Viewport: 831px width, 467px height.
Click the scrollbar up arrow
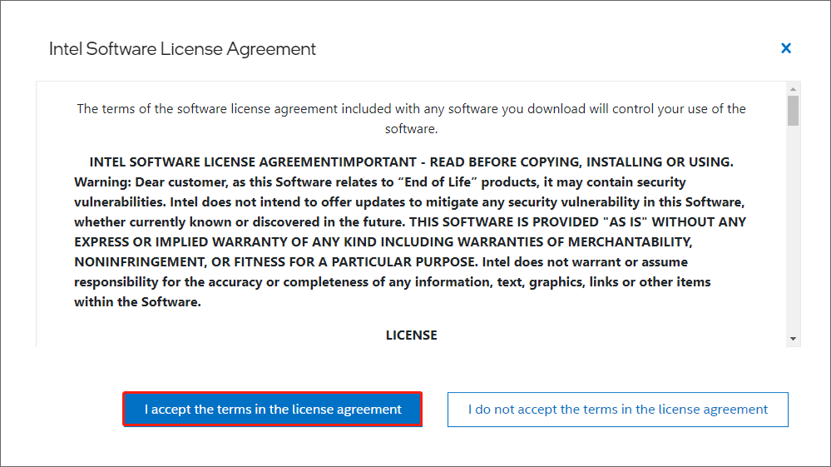pyautogui.click(x=794, y=89)
